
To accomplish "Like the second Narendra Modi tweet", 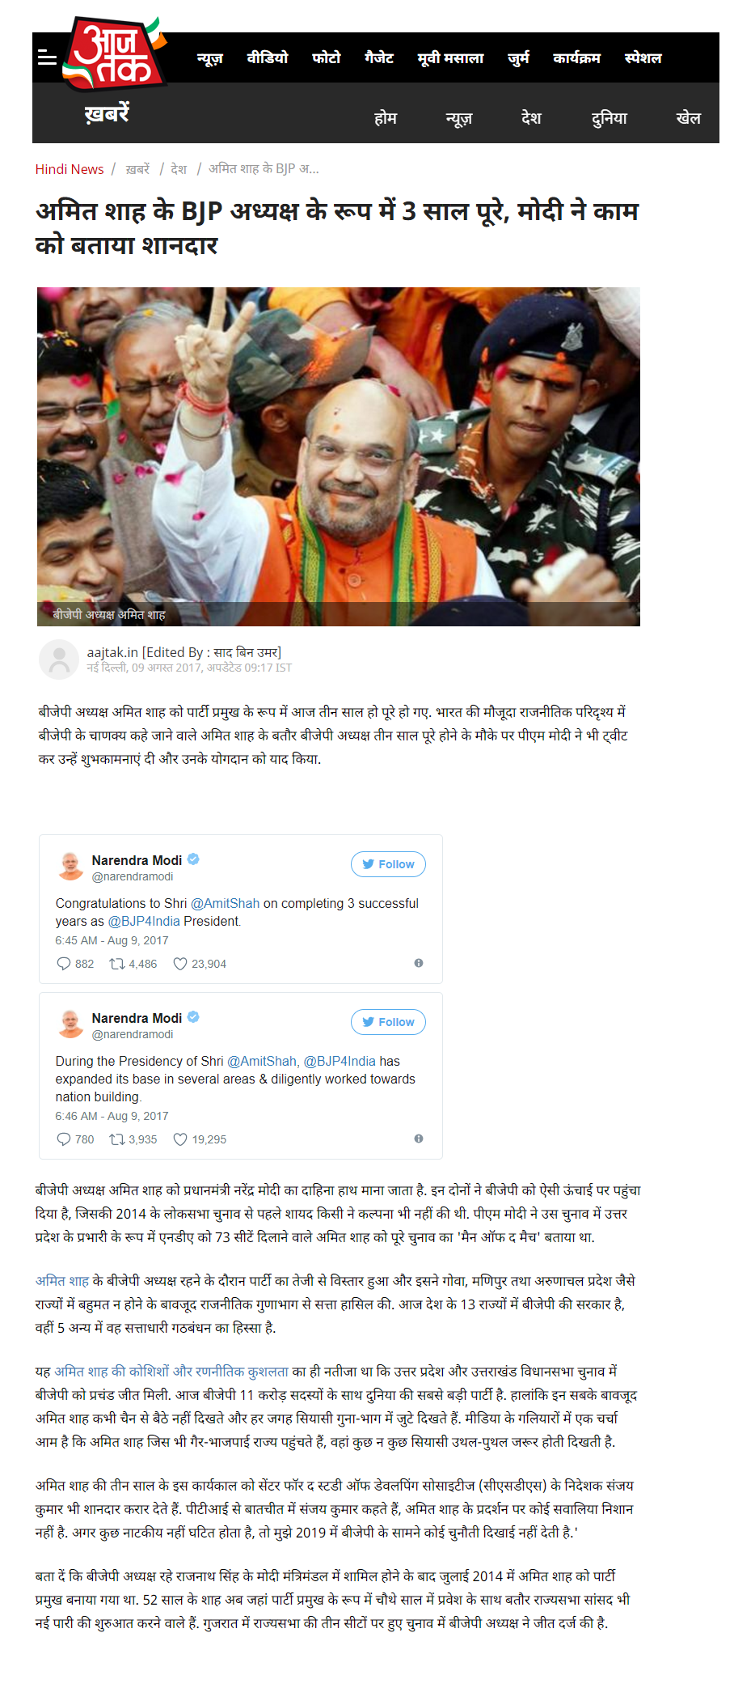I will click(x=180, y=1139).
